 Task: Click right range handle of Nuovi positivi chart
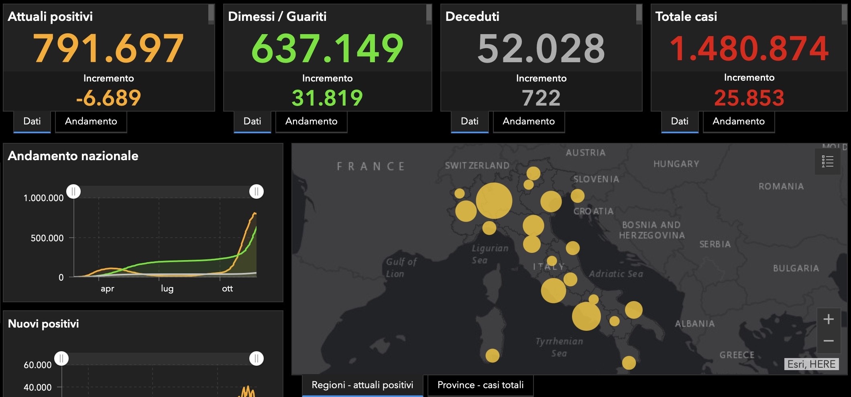(x=257, y=358)
